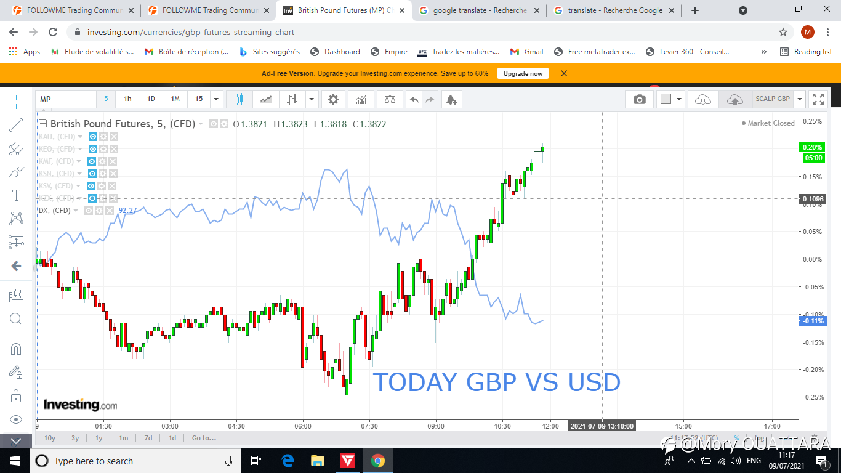
Task: Select the pitchfork drawing tool
Action: coord(16,148)
